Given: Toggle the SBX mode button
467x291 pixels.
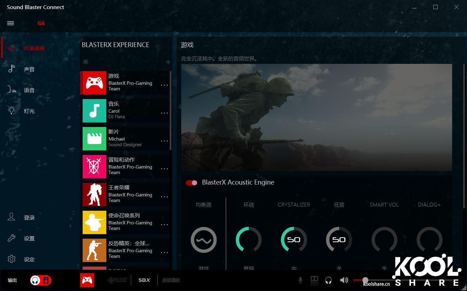Looking at the screenshot, I should click(144, 280).
